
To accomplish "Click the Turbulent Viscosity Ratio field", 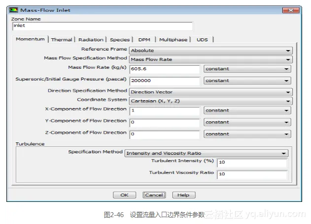I will coord(252,174).
